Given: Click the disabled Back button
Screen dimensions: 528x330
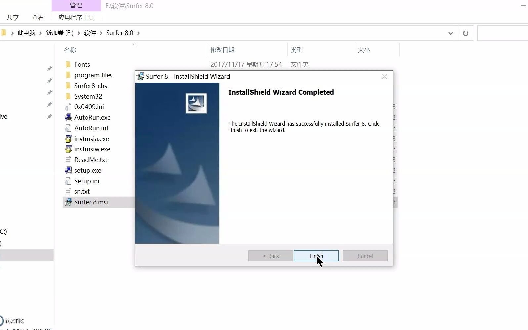Looking at the screenshot, I should pyautogui.click(x=271, y=256).
